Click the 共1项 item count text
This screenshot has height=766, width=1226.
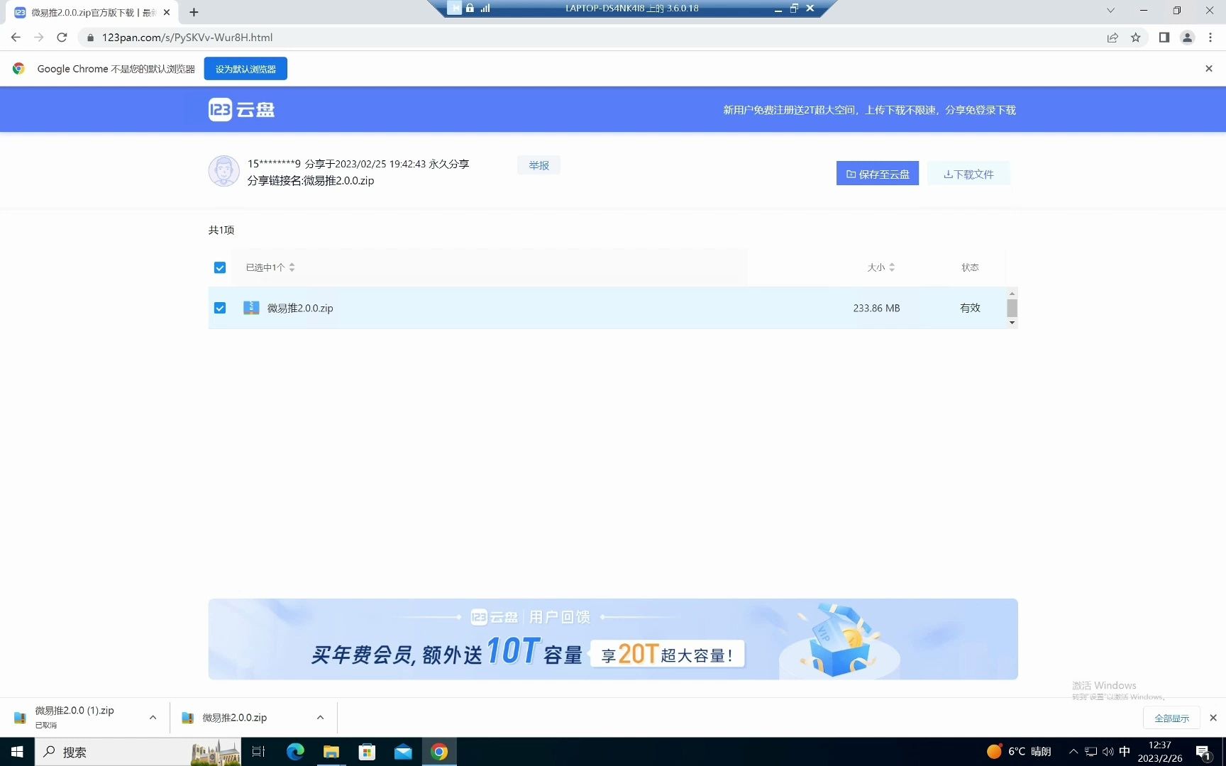point(221,230)
